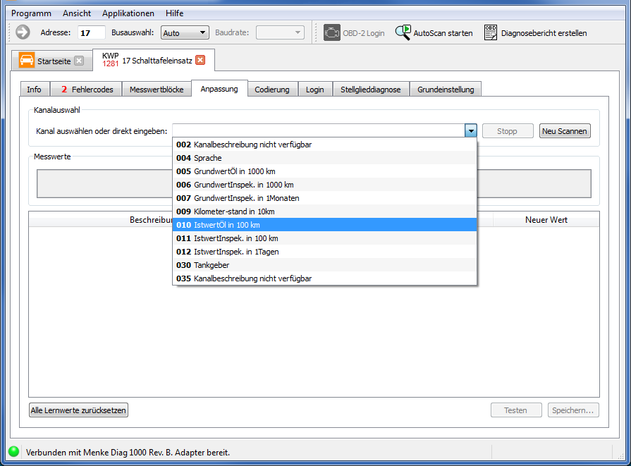Open the Applikationen menu
The height and width of the screenshot is (466, 631).
coord(128,13)
